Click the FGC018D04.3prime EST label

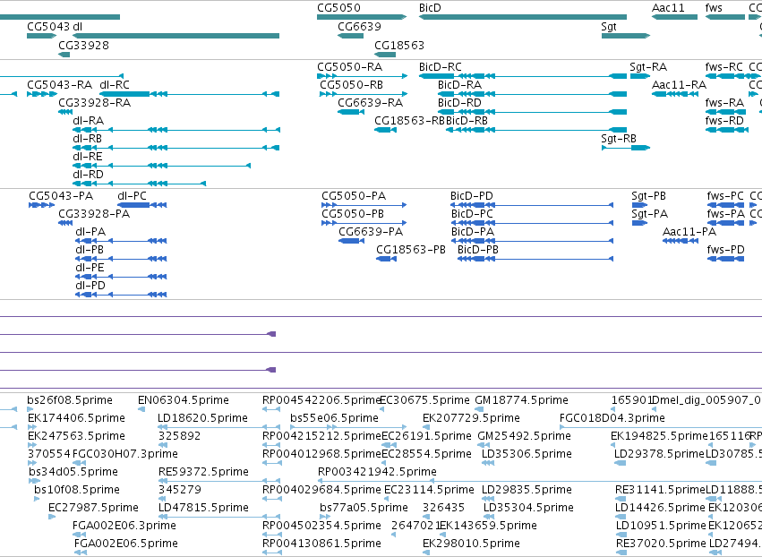coord(612,418)
